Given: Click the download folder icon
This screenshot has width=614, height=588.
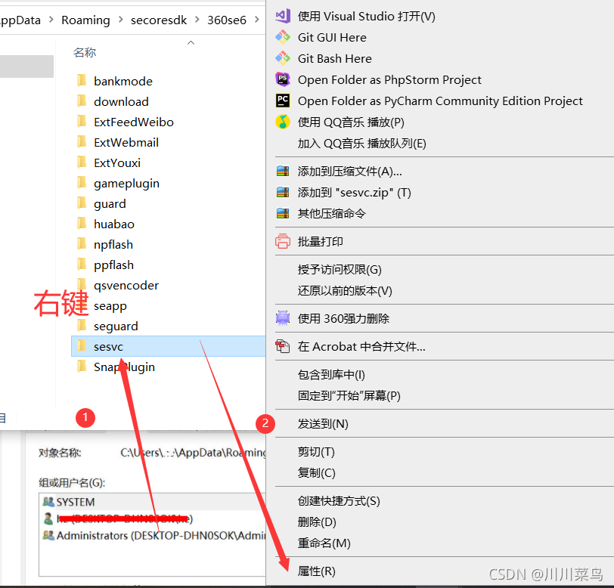Looking at the screenshot, I should [x=82, y=101].
